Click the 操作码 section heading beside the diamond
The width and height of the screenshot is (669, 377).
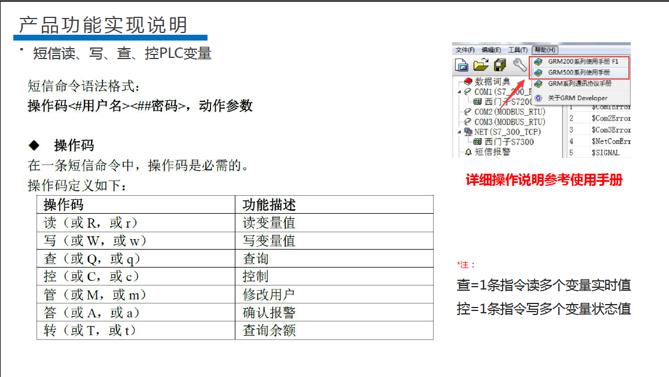point(74,146)
